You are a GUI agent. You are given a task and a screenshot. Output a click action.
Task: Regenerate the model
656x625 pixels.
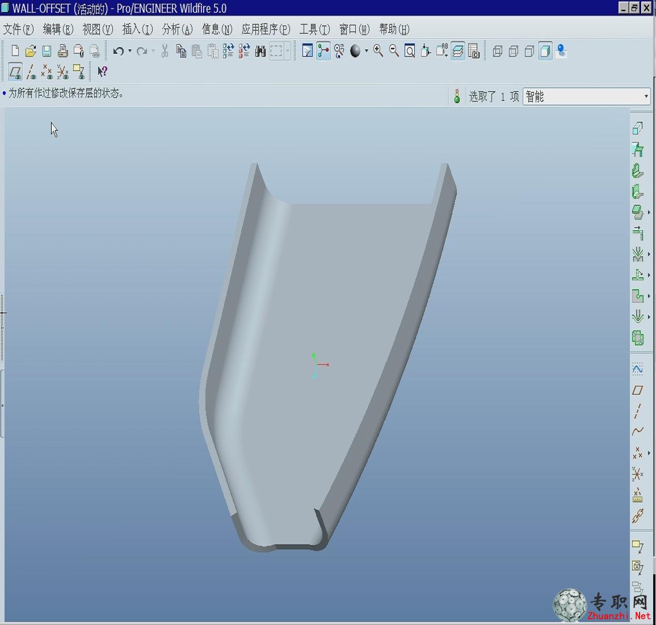point(229,51)
